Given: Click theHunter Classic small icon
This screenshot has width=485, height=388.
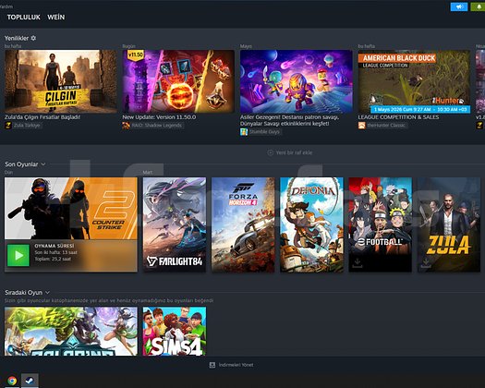Looking at the screenshot, I should coord(361,126).
